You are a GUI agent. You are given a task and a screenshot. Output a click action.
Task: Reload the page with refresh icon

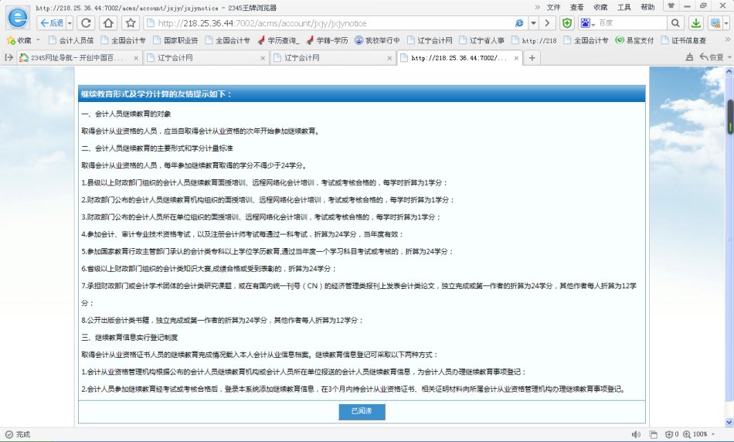tap(86, 23)
